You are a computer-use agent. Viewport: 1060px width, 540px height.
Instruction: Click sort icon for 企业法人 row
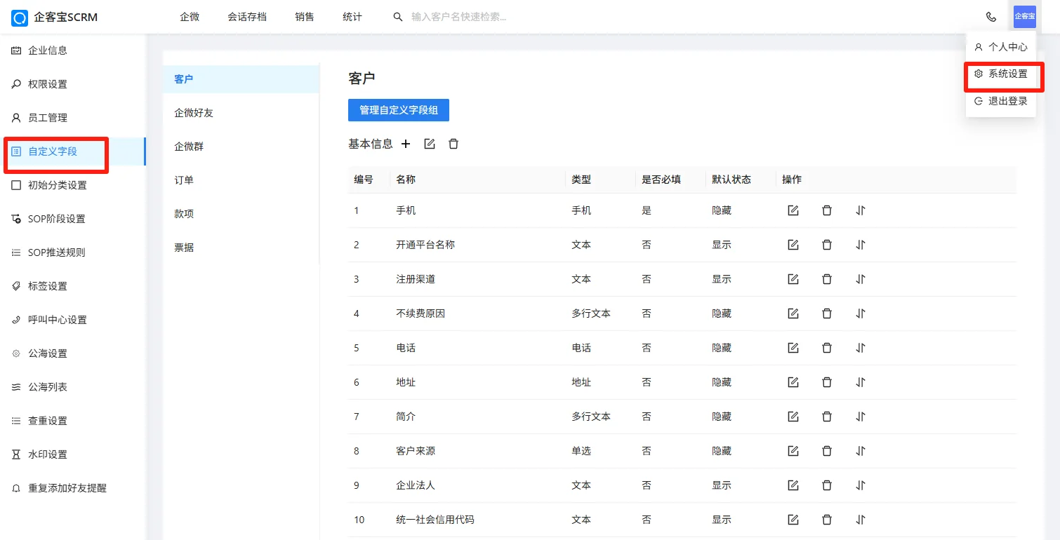[x=861, y=485]
